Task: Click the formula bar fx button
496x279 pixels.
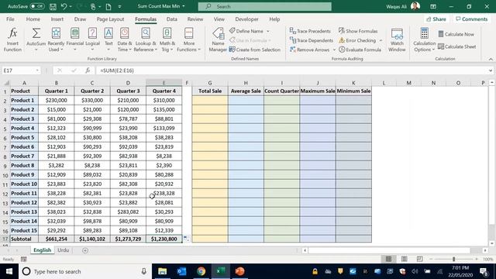Action: (88, 71)
